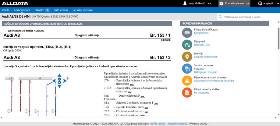Click the search magnifier icon

[x=220, y=17]
